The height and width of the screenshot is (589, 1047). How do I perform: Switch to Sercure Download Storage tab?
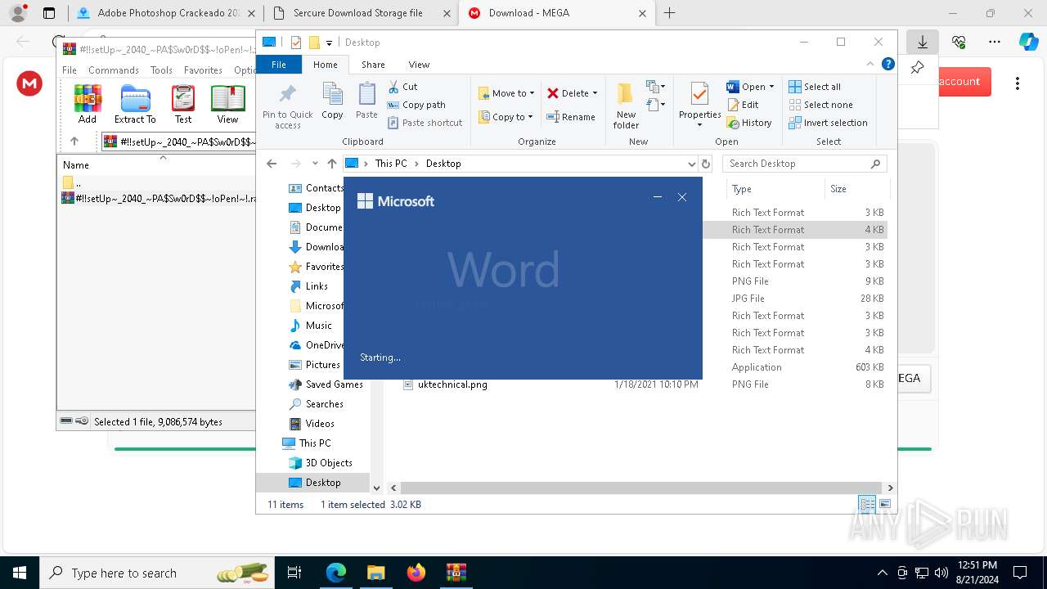click(x=360, y=13)
